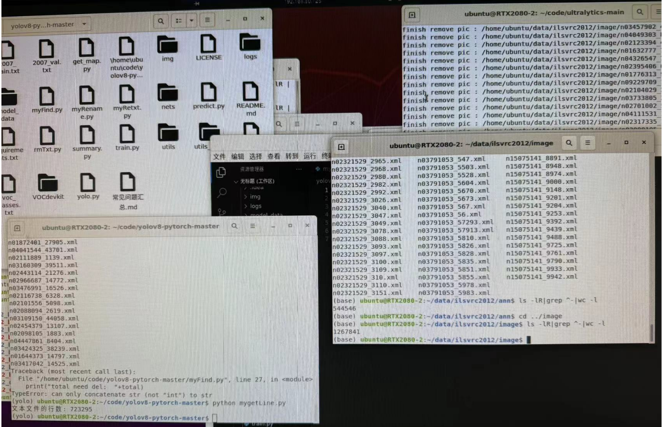Open the Search view in code editor sidebar
The image size is (662, 427).
pos(222,193)
